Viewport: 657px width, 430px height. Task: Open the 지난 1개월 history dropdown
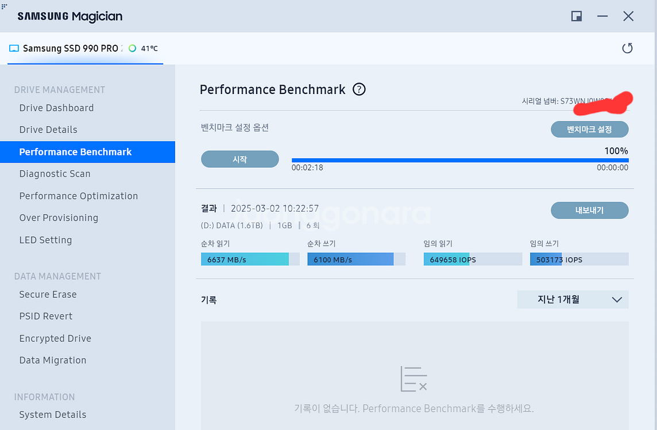(573, 299)
